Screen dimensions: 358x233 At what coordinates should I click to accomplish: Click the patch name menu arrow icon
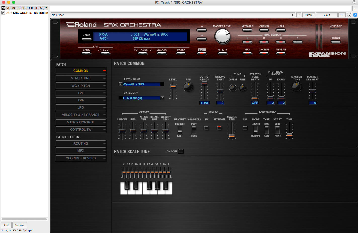tap(121, 84)
